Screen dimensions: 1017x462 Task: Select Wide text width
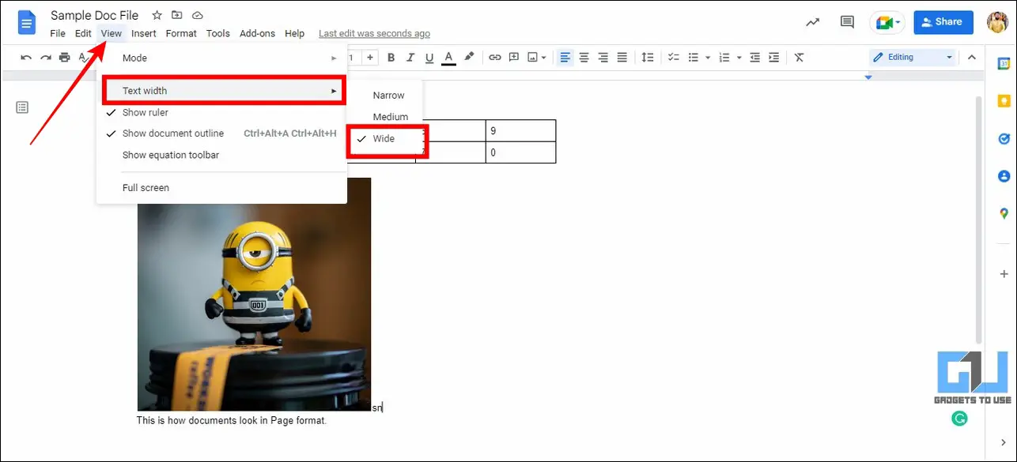click(x=385, y=139)
